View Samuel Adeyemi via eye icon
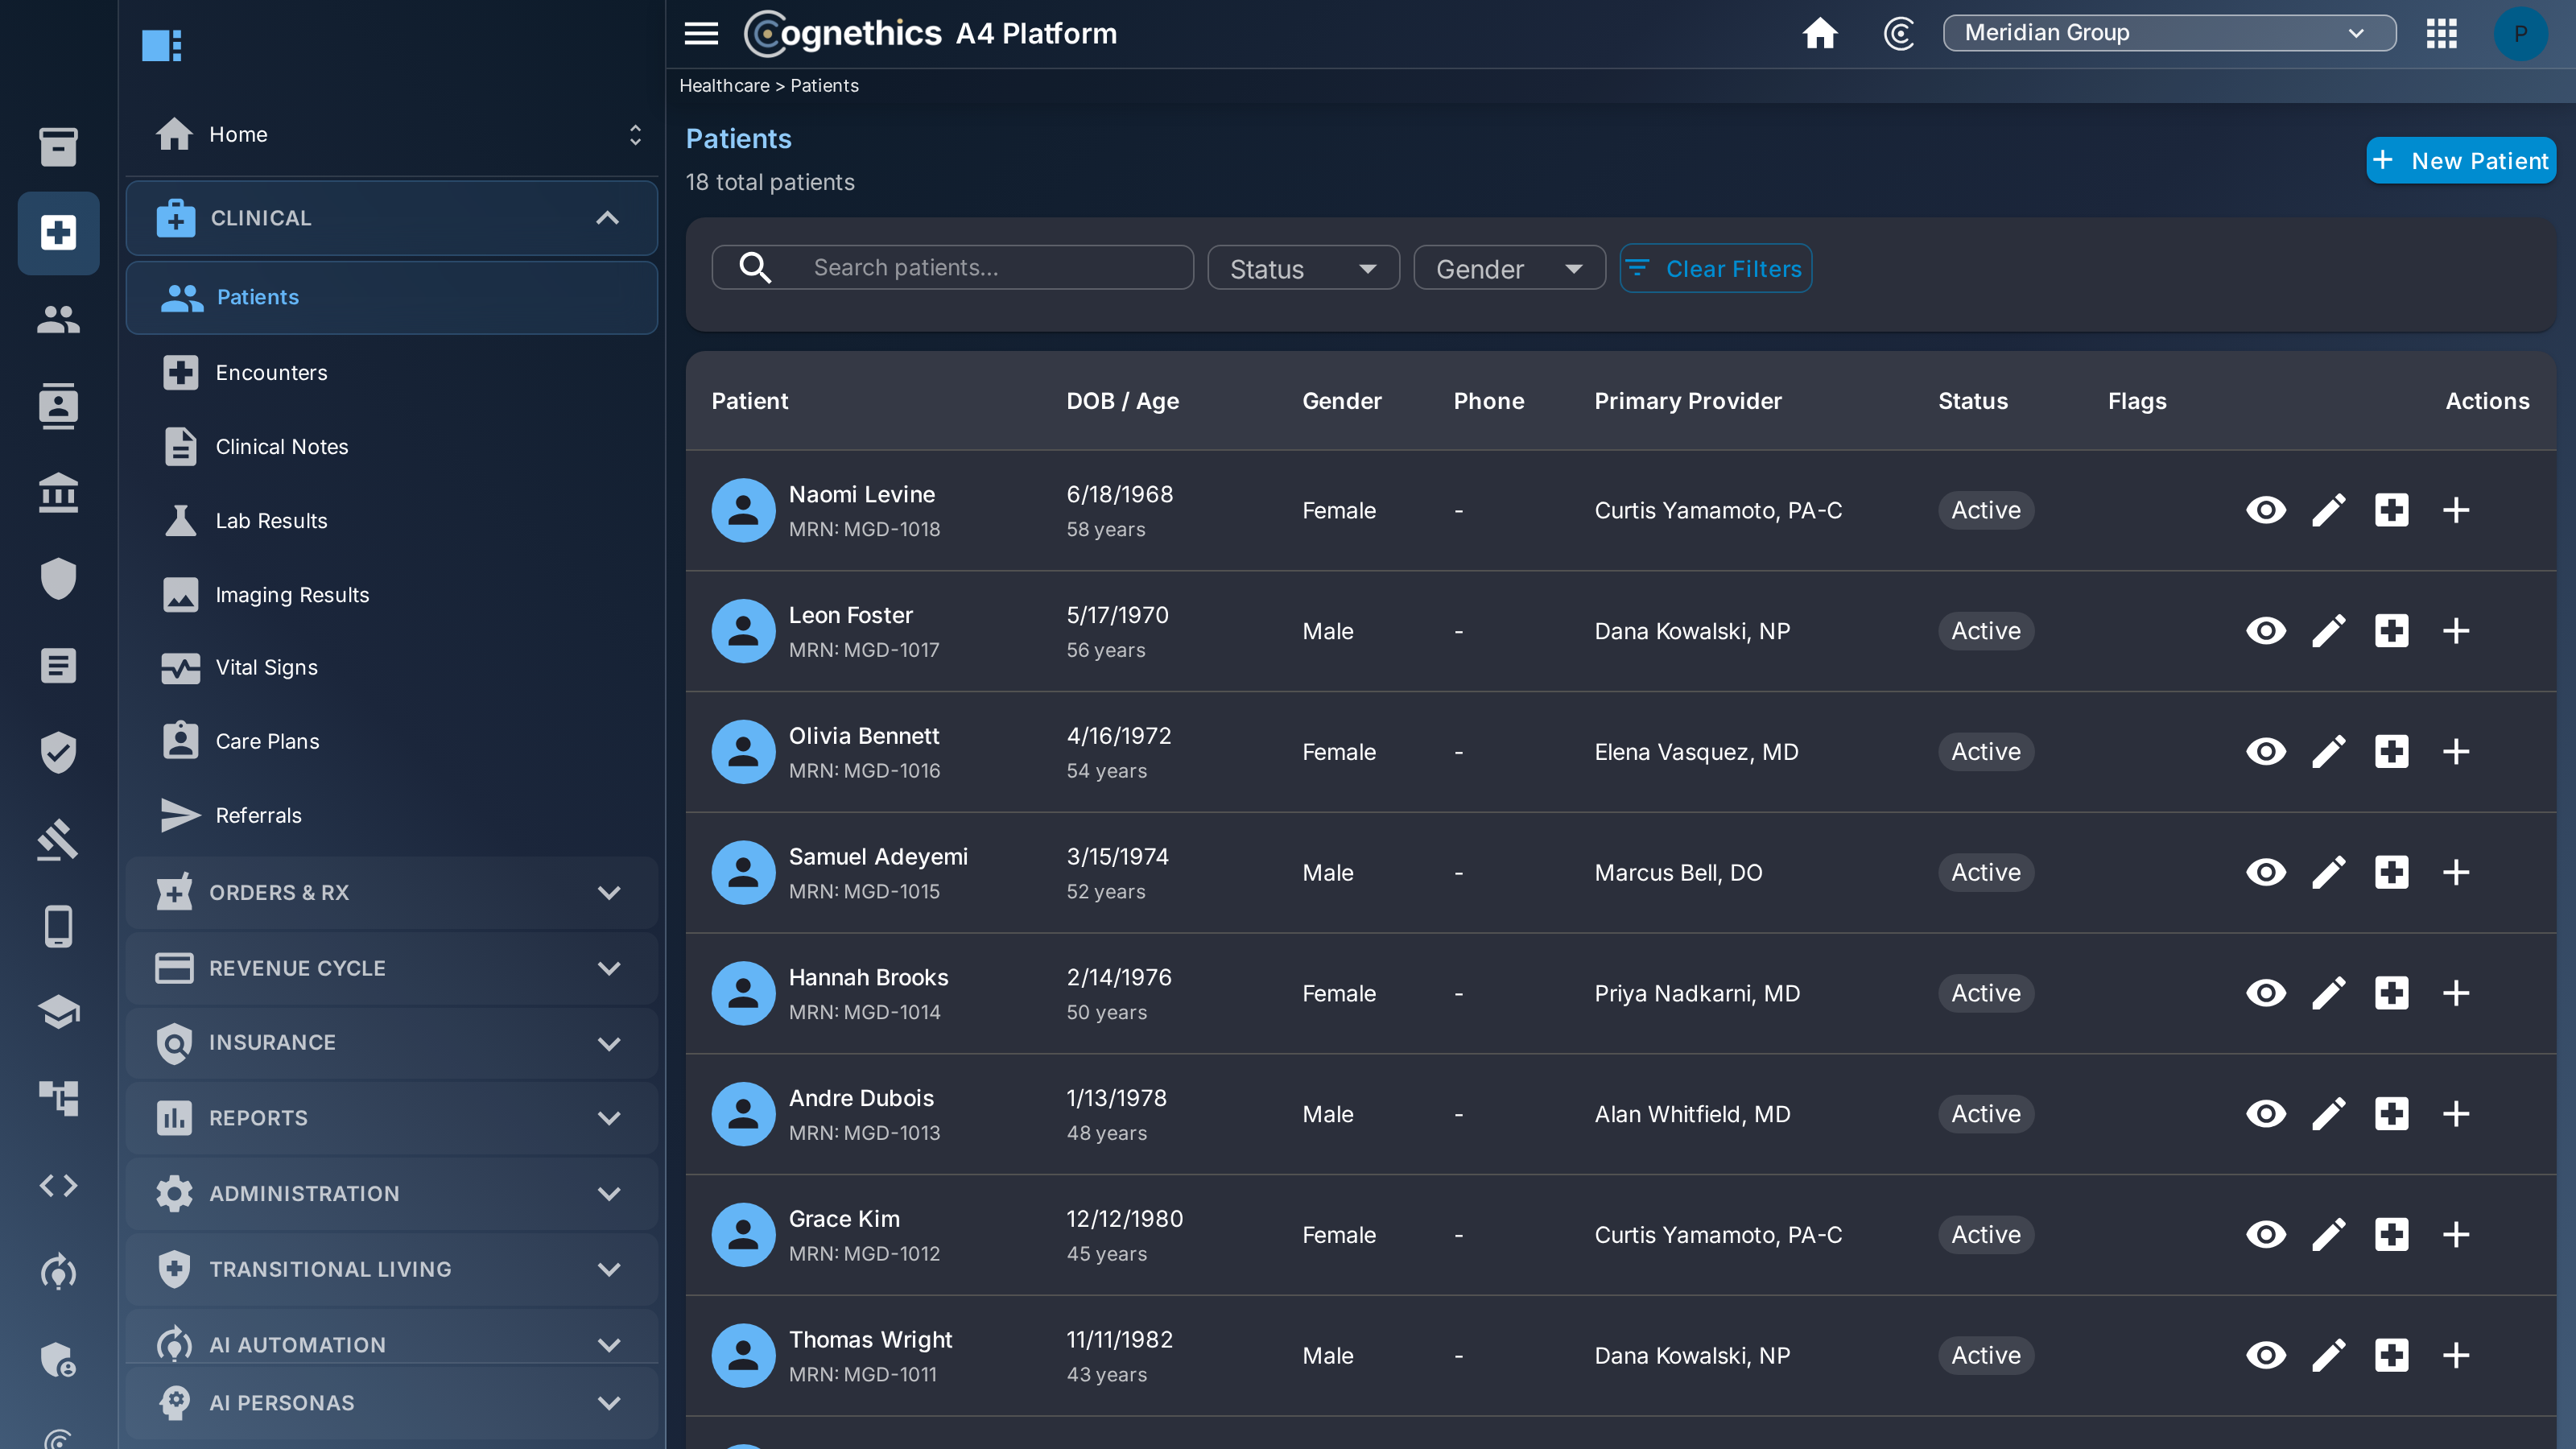 [x=2265, y=873]
